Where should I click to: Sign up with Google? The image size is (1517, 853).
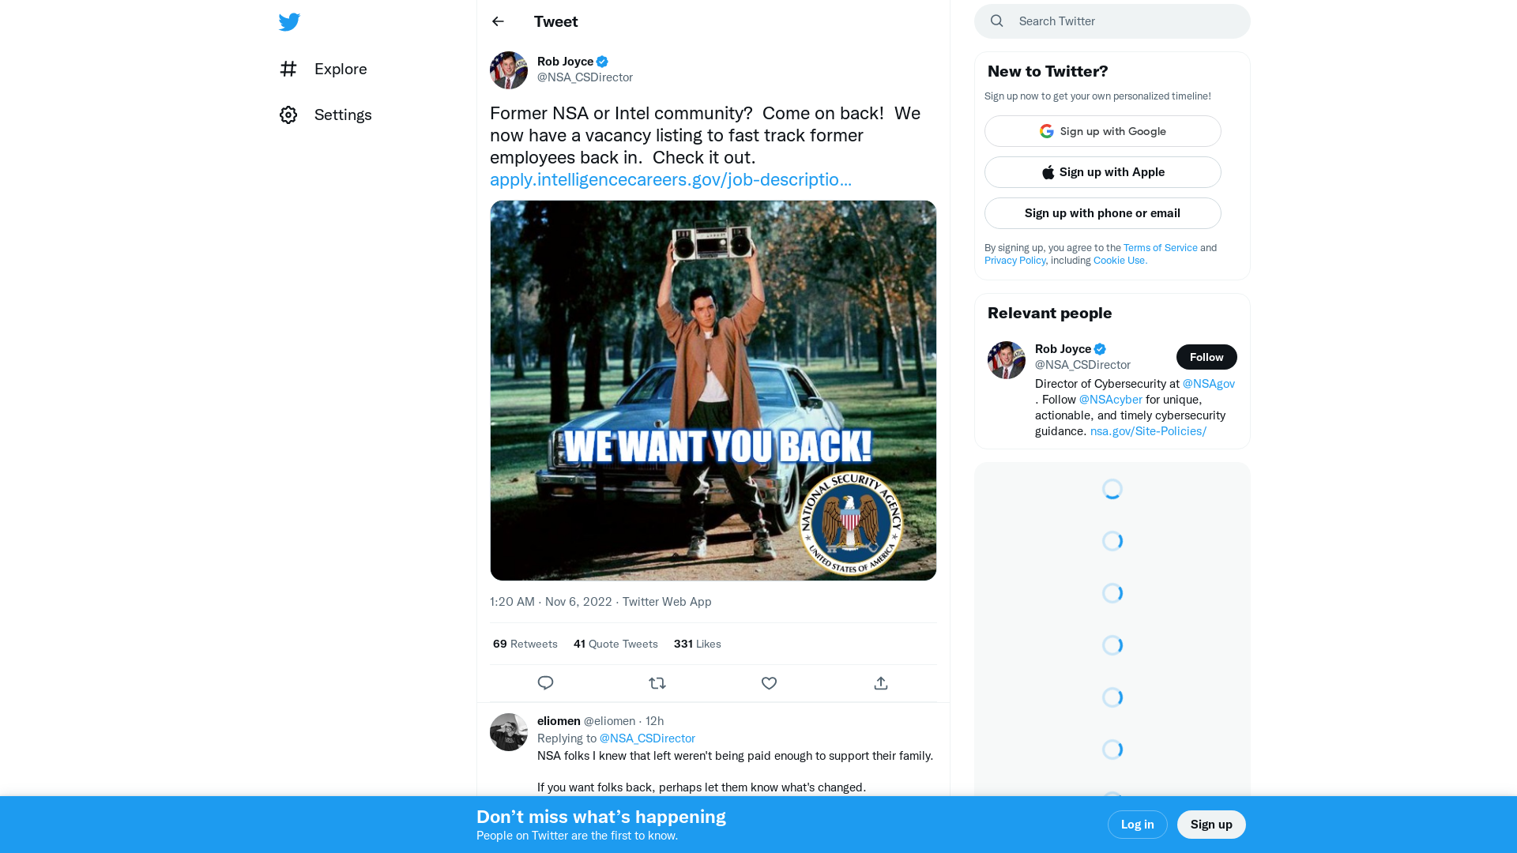(1102, 131)
